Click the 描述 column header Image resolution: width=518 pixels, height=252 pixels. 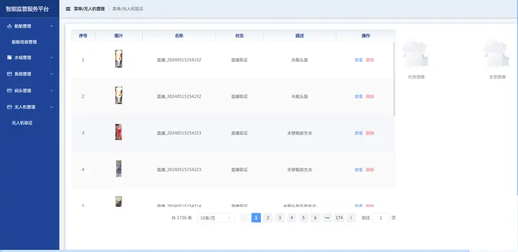300,36
